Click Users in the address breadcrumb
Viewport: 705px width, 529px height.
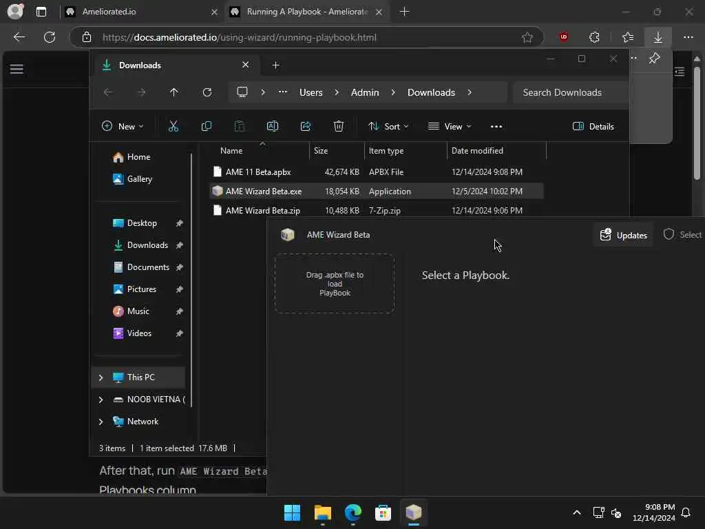[x=311, y=92]
